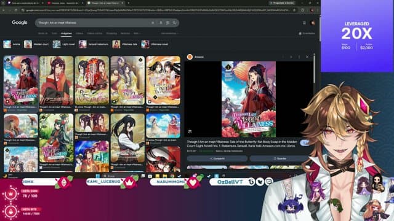Reload the page with browser refresh icon

[16, 10]
